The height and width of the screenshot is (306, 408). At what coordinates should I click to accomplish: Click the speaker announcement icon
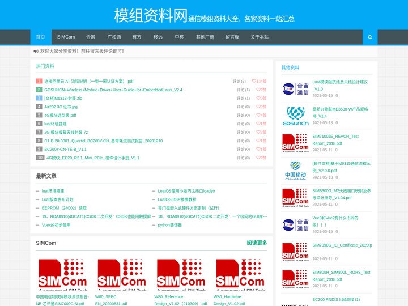coord(36,51)
